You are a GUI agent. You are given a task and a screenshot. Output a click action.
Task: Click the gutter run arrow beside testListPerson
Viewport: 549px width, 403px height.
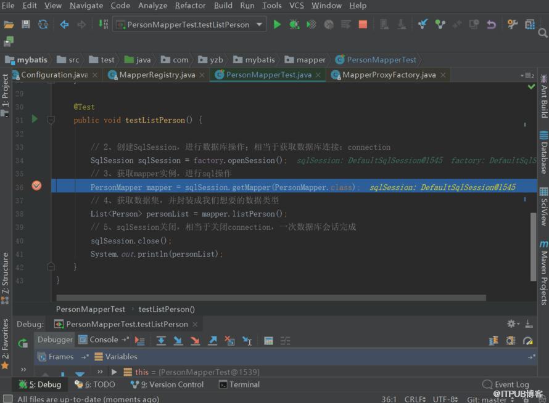tap(35, 119)
